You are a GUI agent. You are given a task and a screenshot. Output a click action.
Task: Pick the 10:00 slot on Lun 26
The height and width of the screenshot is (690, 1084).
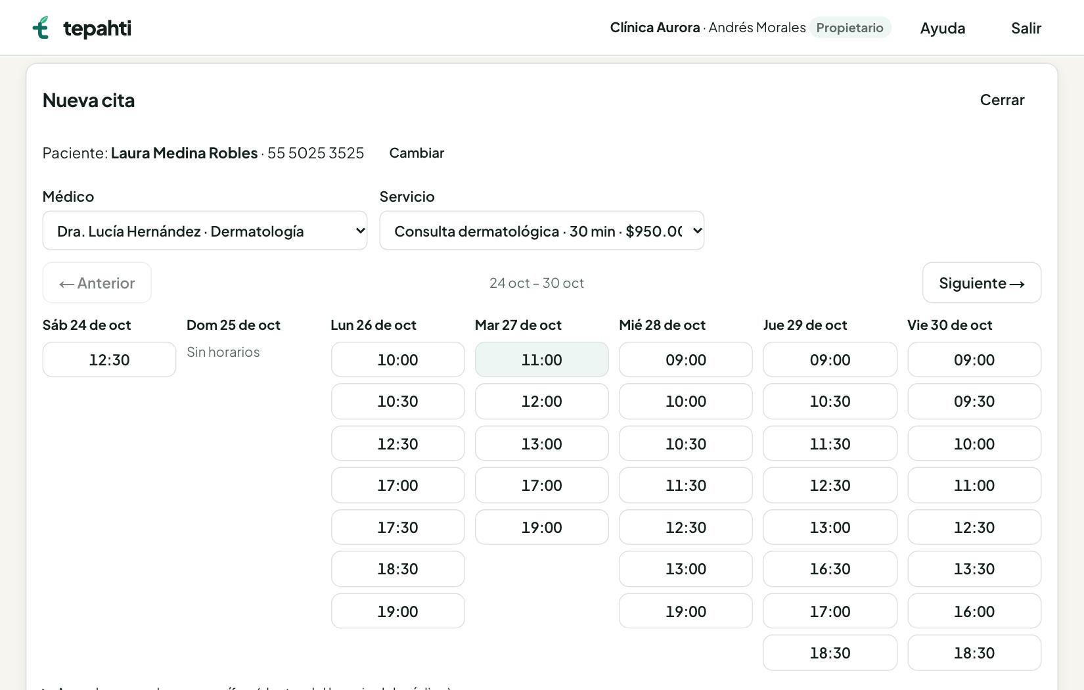click(397, 359)
